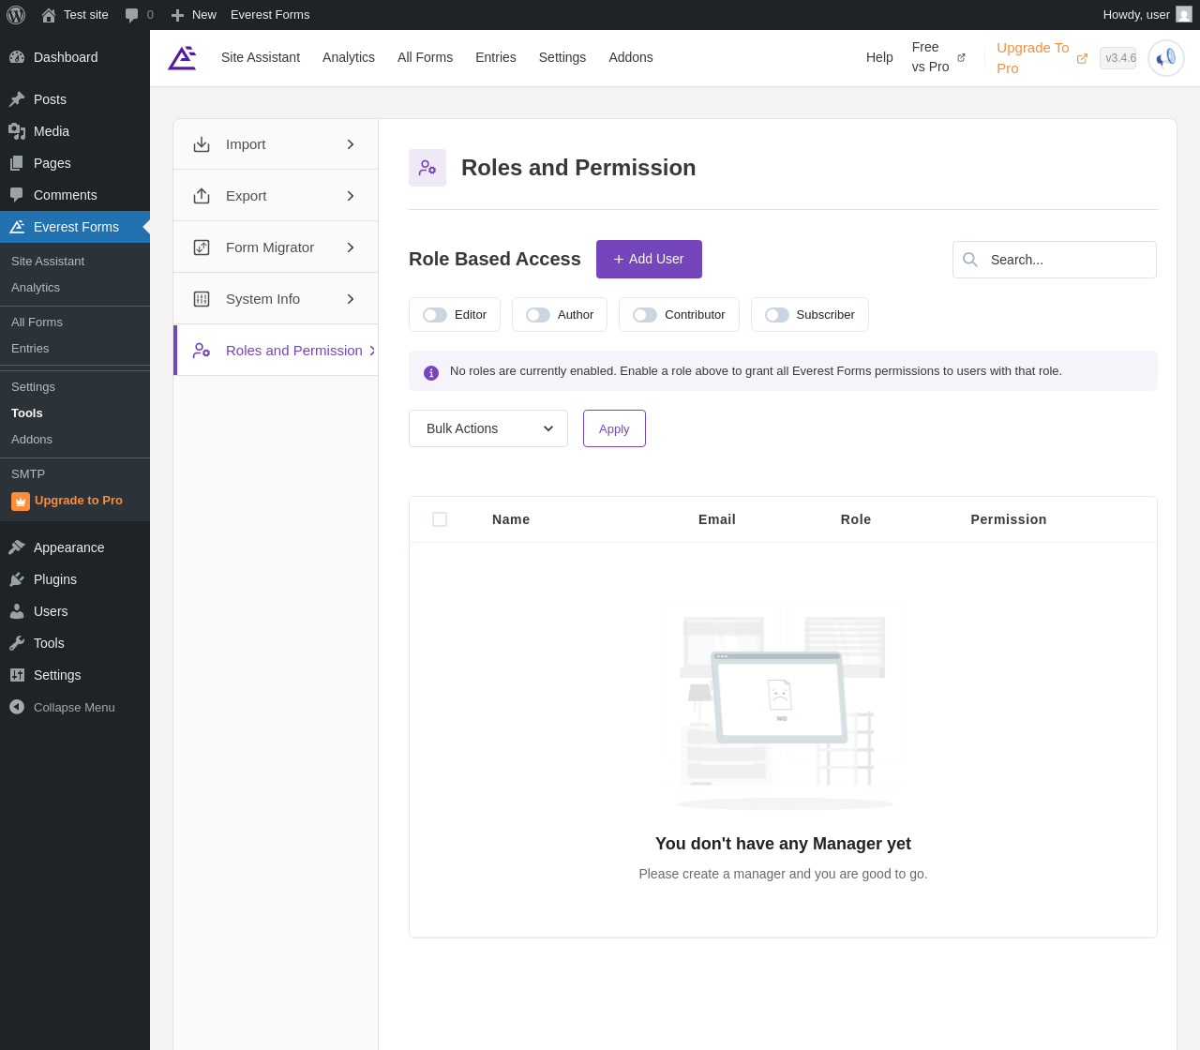Click the Test site home icon
Viewport: 1200px width, 1050px height.
[49, 15]
